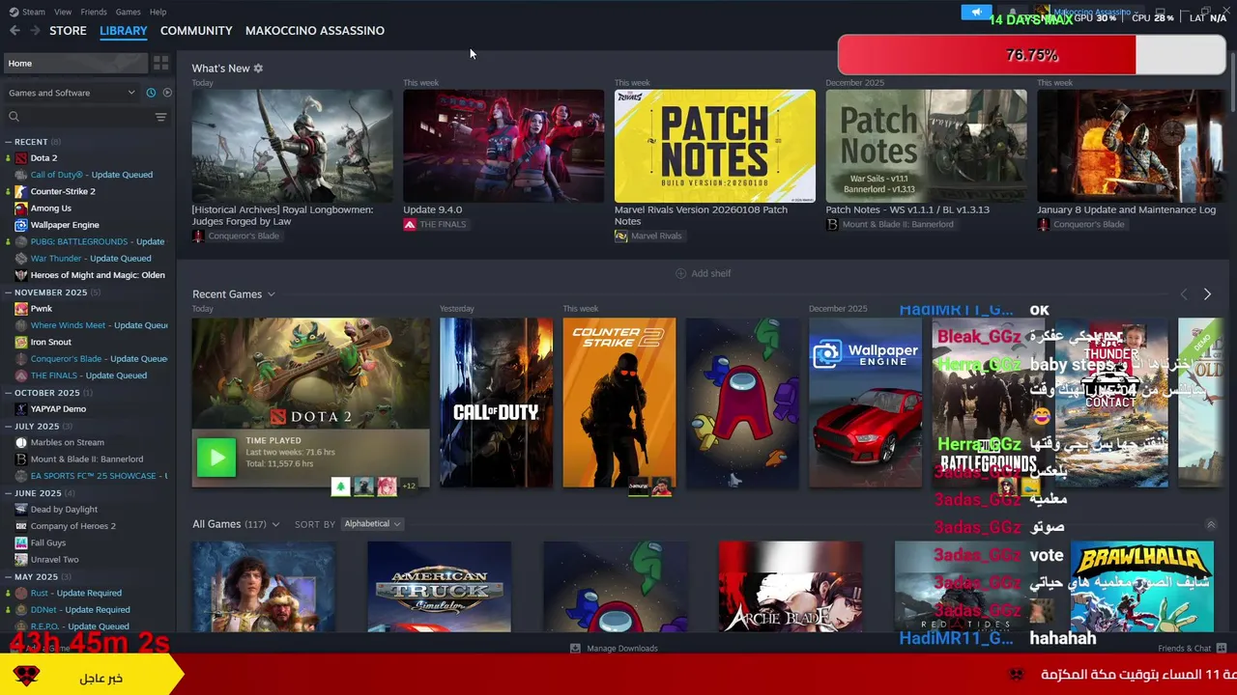Viewport: 1237px width, 695px height.
Task: Open the Steam announcements megaphone icon
Action: [976, 13]
